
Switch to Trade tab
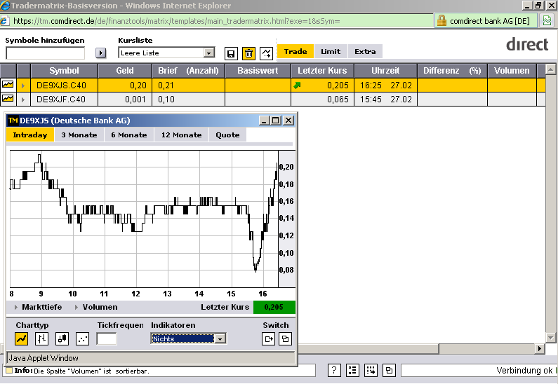tap(295, 52)
